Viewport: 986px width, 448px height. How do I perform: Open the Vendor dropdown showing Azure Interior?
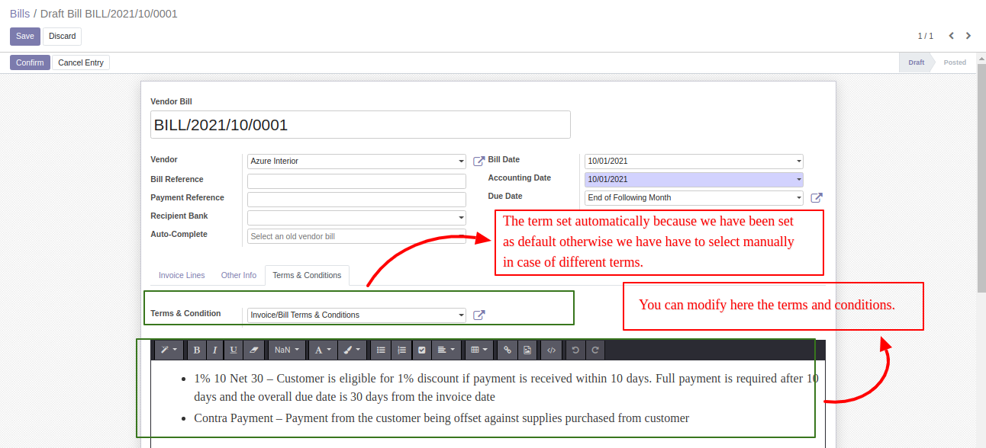356,162
